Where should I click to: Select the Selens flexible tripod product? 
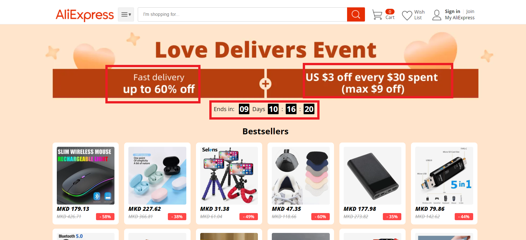[x=229, y=176]
